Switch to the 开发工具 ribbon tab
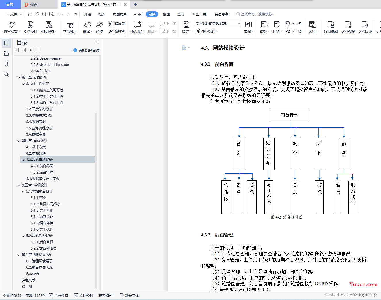 (x=199, y=14)
